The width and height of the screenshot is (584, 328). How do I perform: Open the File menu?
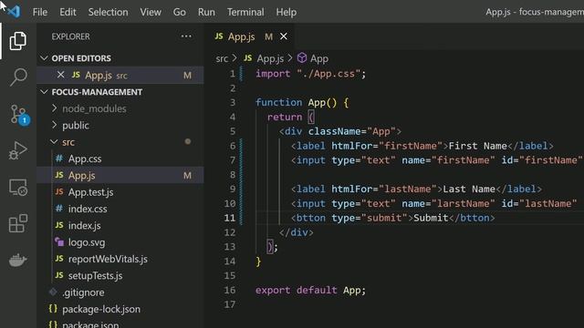(40, 12)
